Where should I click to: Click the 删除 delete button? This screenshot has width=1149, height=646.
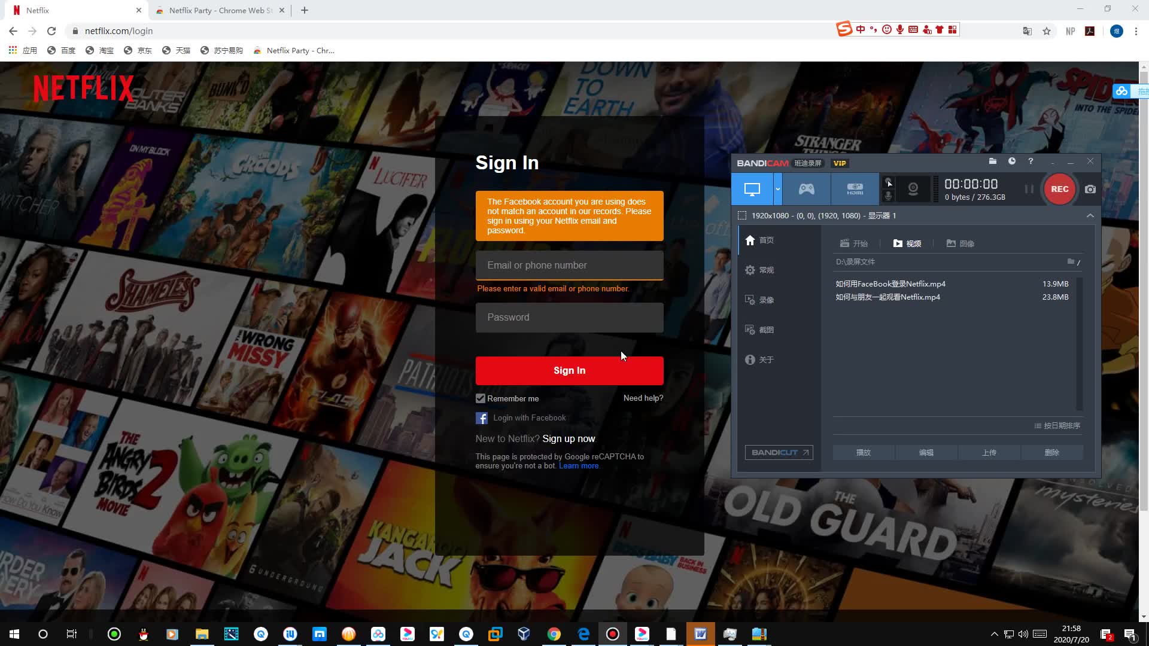click(x=1052, y=452)
